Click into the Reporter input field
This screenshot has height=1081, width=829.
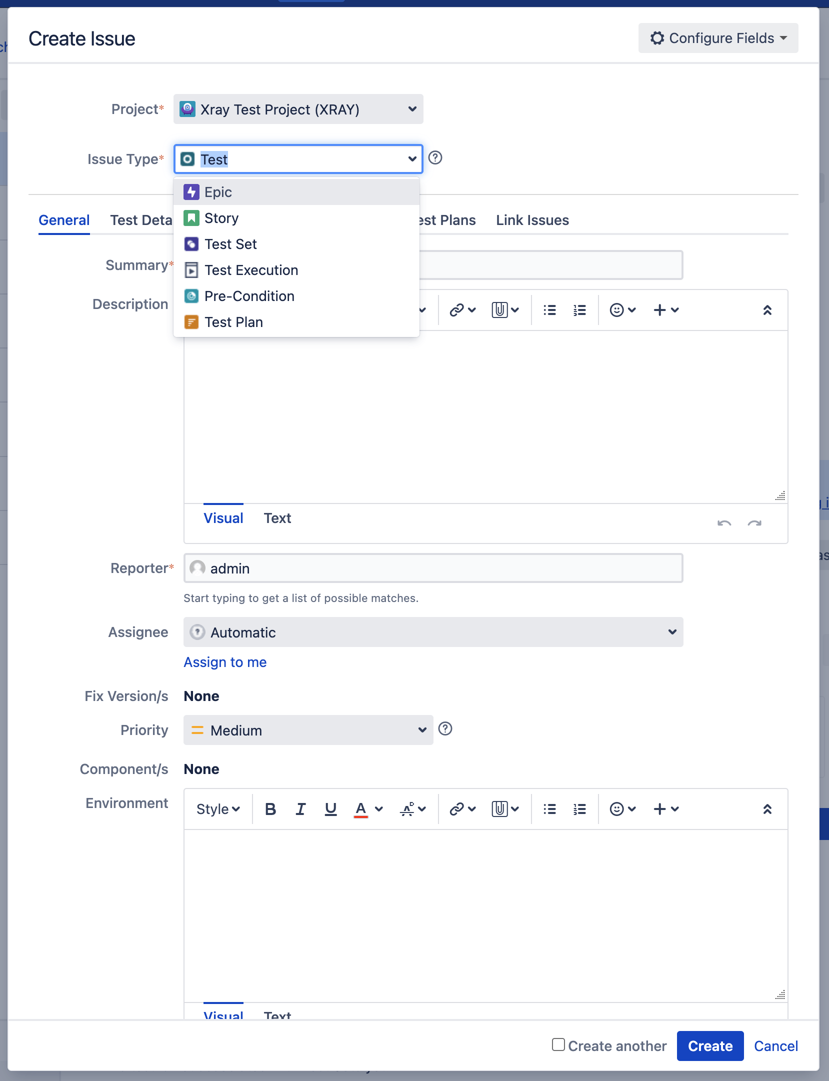pyautogui.click(x=433, y=568)
